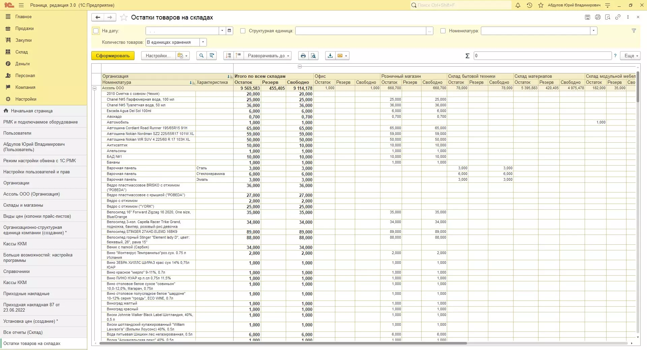This screenshot has height=350, width=647.
Task: Switch to 'Склады и магазины' tab
Action: pyautogui.click(x=23, y=205)
